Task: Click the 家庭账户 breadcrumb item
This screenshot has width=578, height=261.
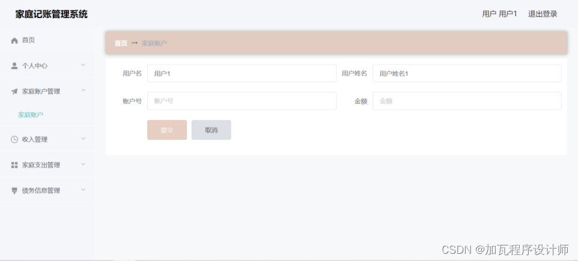Action: pyautogui.click(x=154, y=43)
